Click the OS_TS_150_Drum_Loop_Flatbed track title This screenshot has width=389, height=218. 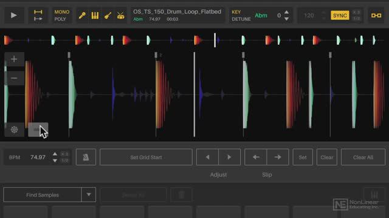point(177,12)
